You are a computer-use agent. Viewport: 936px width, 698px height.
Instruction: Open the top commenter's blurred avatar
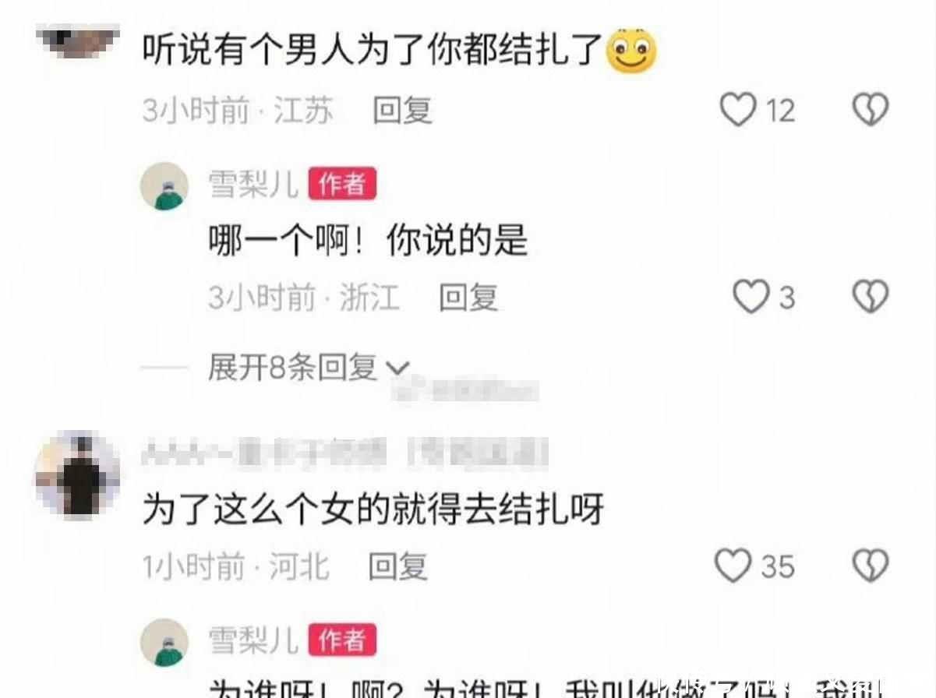click(x=78, y=41)
